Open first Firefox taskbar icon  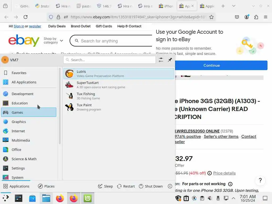tap(60, 198)
